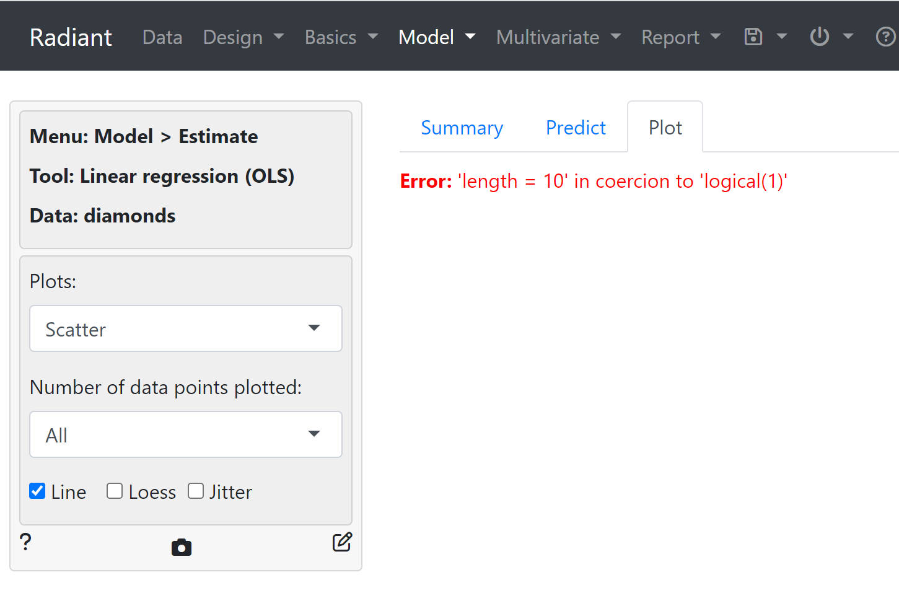Image resolution: width=899 pixels, height=611 pixels.
Task: Open the 'Number of data points plotted' dropdown
Action: pyautogui.click(x=186, y=434)
